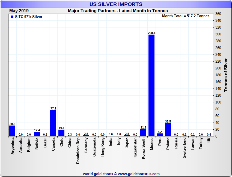
Task: Click the US SILVER IMPORTS chart title
Action: coord(116,4)
